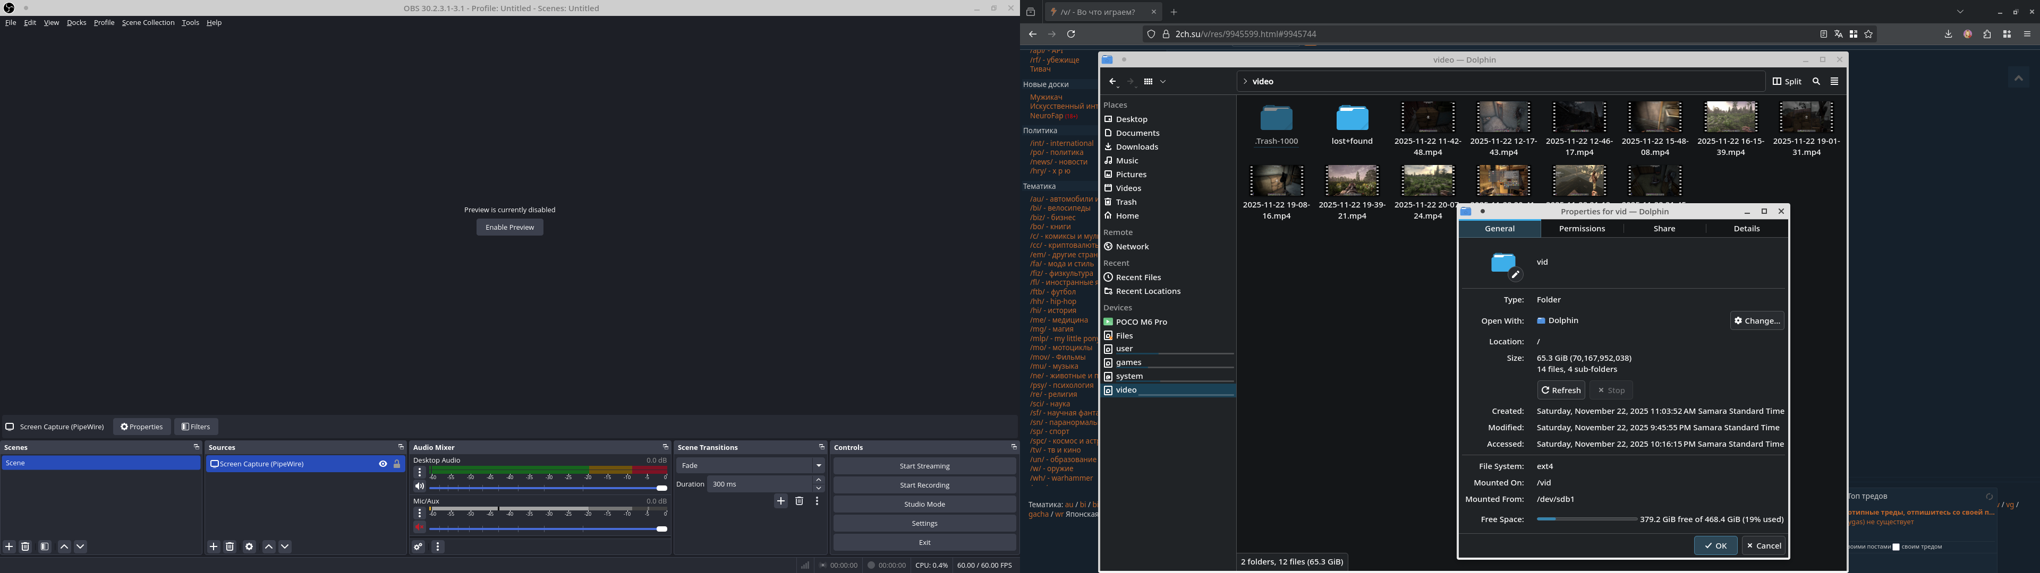Open scene filters icon in Scenes toolbar

tap(44, 547)
